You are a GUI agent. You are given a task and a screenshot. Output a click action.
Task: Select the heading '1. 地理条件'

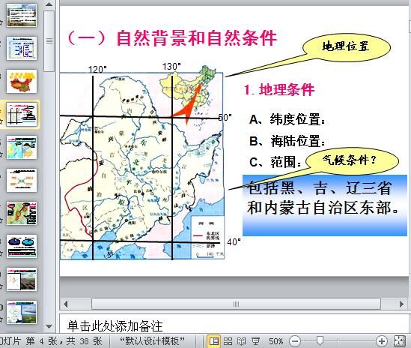pos(279,90)
